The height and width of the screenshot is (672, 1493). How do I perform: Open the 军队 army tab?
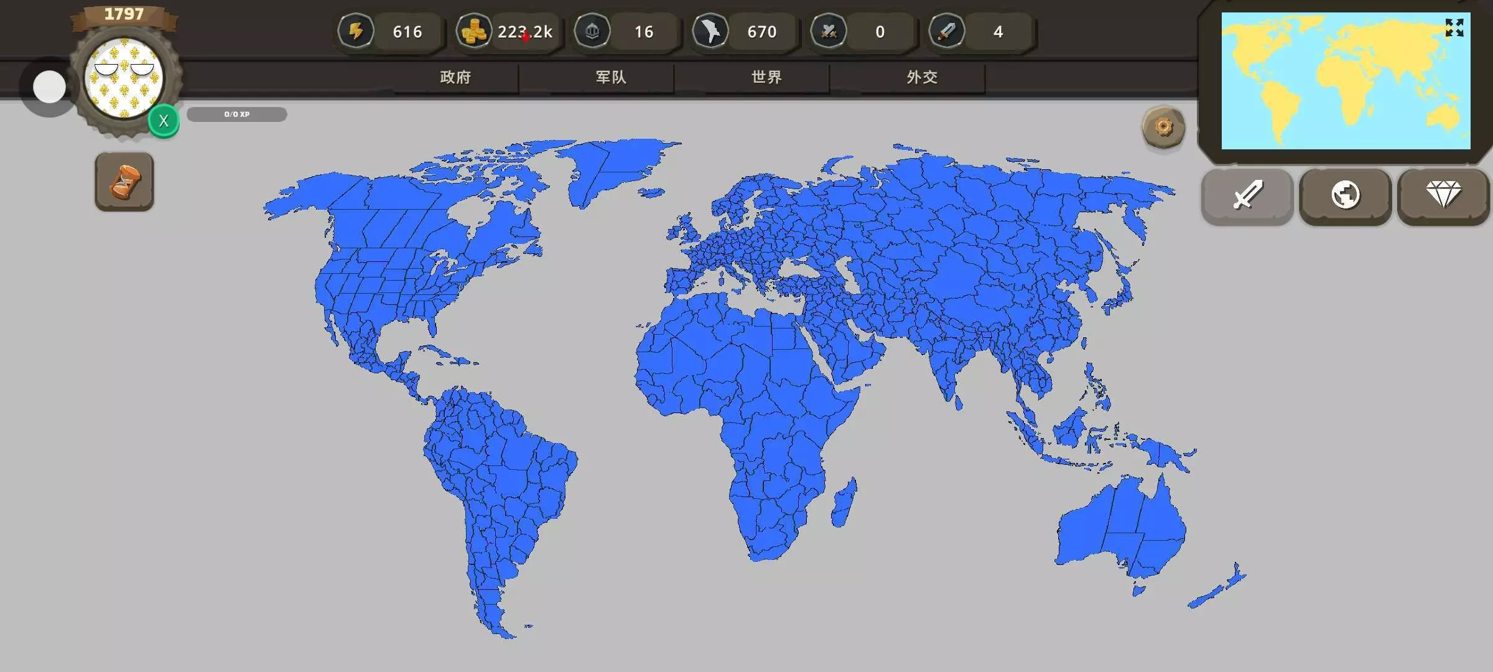[x=611, y=77]
